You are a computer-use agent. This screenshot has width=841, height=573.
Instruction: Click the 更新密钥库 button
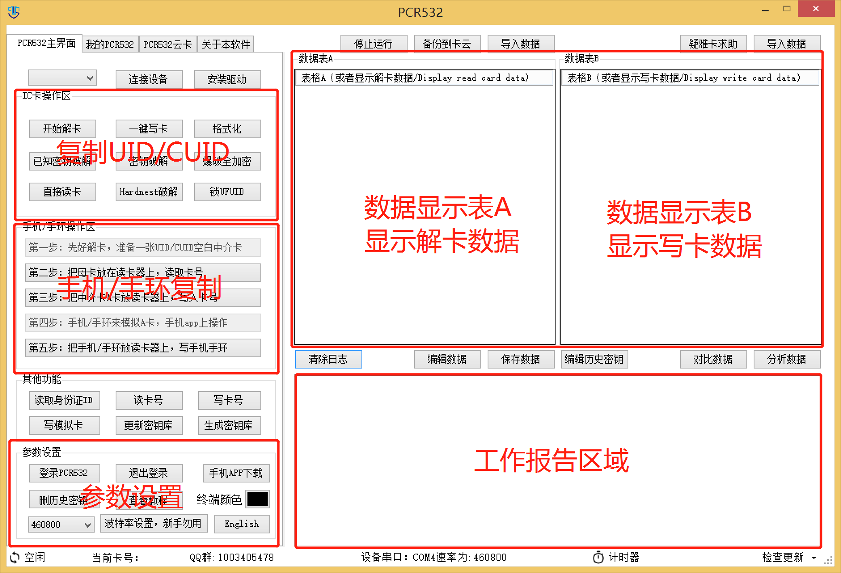click(x=149, y=425)
